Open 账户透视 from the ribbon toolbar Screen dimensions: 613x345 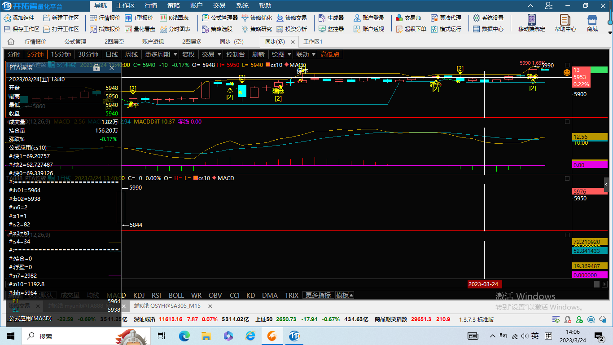click(x=369, y=29)
